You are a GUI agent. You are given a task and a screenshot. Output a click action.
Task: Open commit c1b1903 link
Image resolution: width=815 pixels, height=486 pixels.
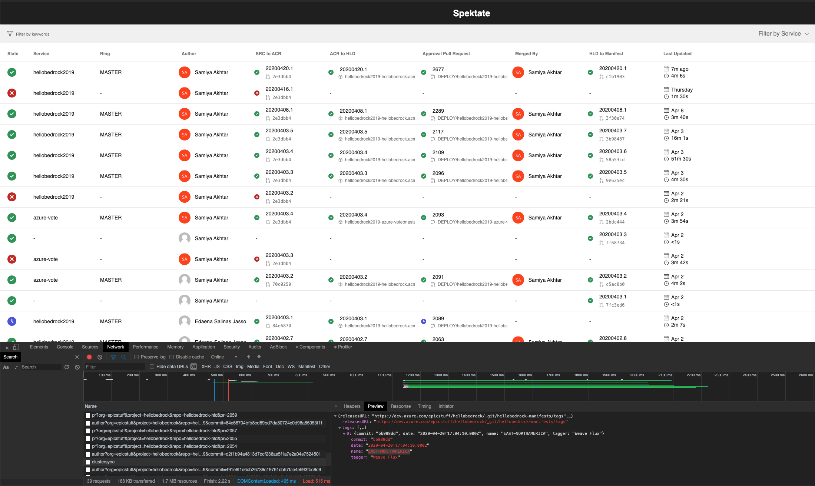[x=615, y=77]
